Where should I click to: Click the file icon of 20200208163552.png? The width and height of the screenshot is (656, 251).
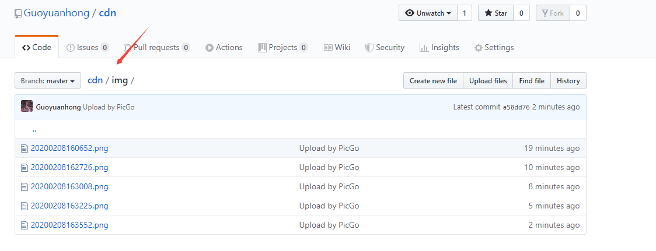(25, 225)
